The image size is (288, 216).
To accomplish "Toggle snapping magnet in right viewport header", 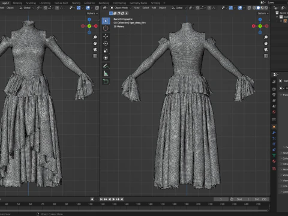I will [197, 8].
